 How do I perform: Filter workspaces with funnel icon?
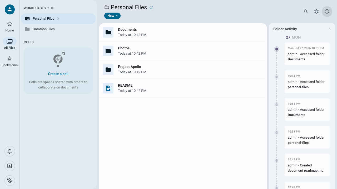48,8
